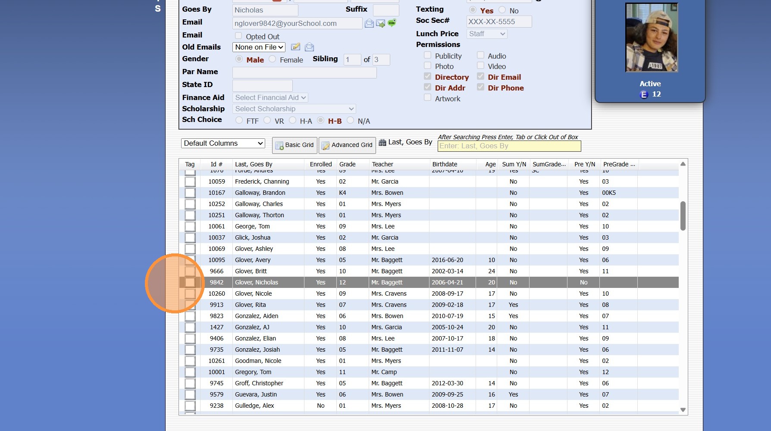Click the Goes By name field

(x=265, y=10)
